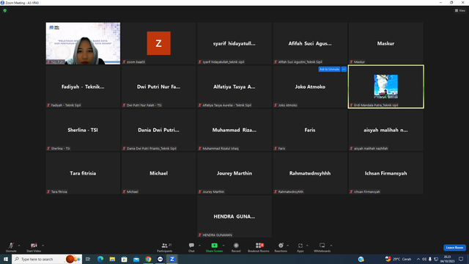
Task: Open Reactions menu
Action: pos(281,247)
